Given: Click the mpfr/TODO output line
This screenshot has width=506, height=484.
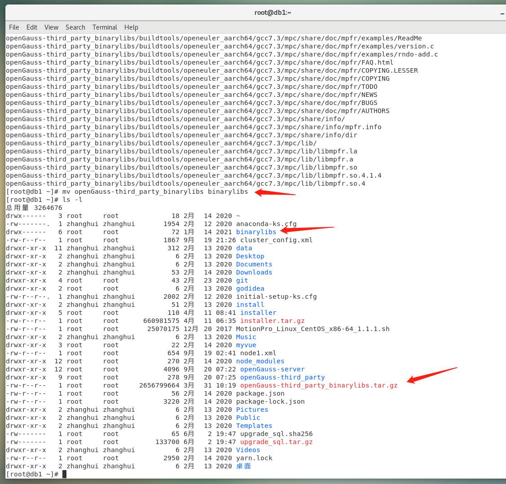Looking at the screenshot, I should (x=191, y=87).
